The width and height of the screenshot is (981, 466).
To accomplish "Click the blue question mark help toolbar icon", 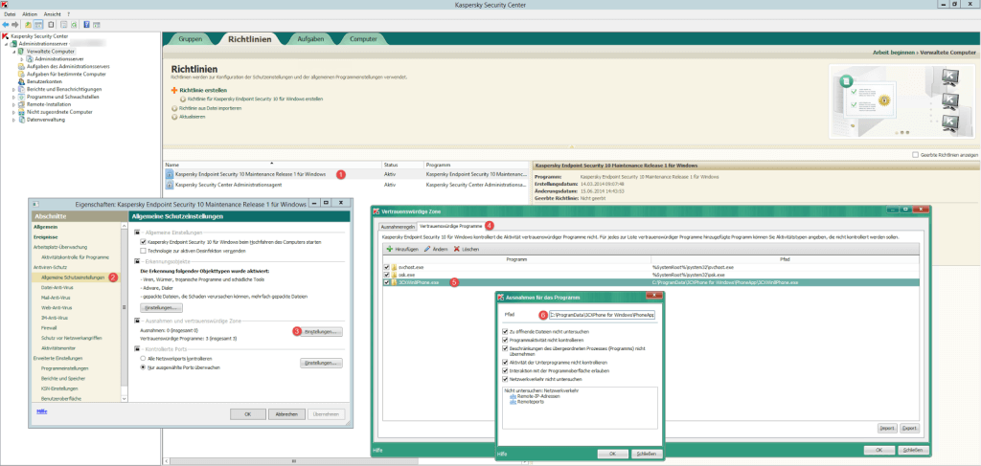I will pos(86,24).
